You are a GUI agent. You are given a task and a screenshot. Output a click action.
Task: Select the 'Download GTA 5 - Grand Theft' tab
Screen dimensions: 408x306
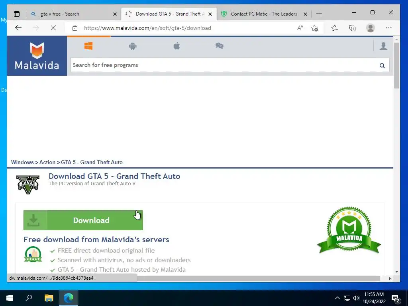click(x=169, y=14)
